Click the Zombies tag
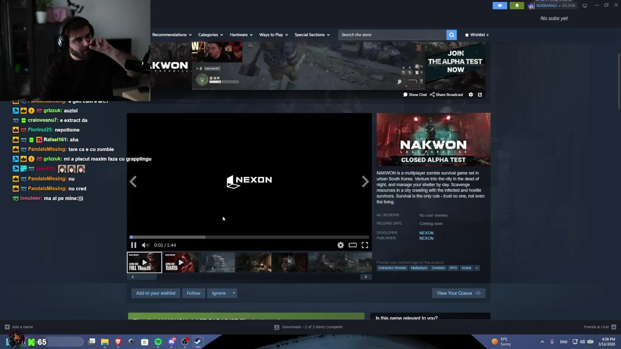 pyautogui.click(x=438, y=268)
